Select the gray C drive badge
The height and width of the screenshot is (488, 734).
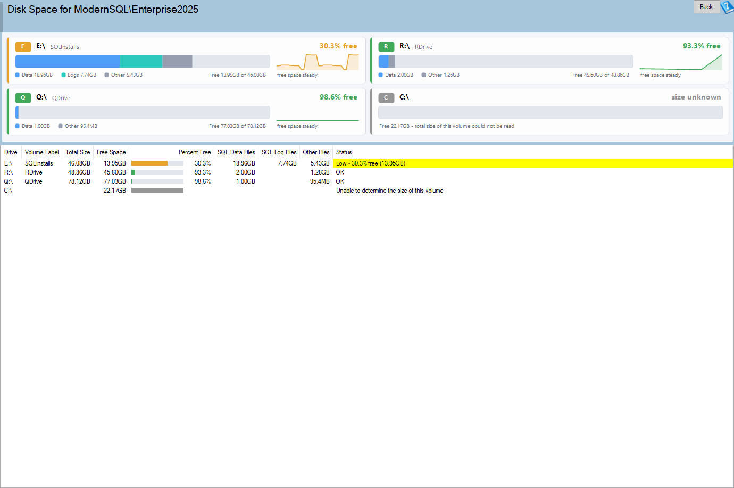pos(386,97)
